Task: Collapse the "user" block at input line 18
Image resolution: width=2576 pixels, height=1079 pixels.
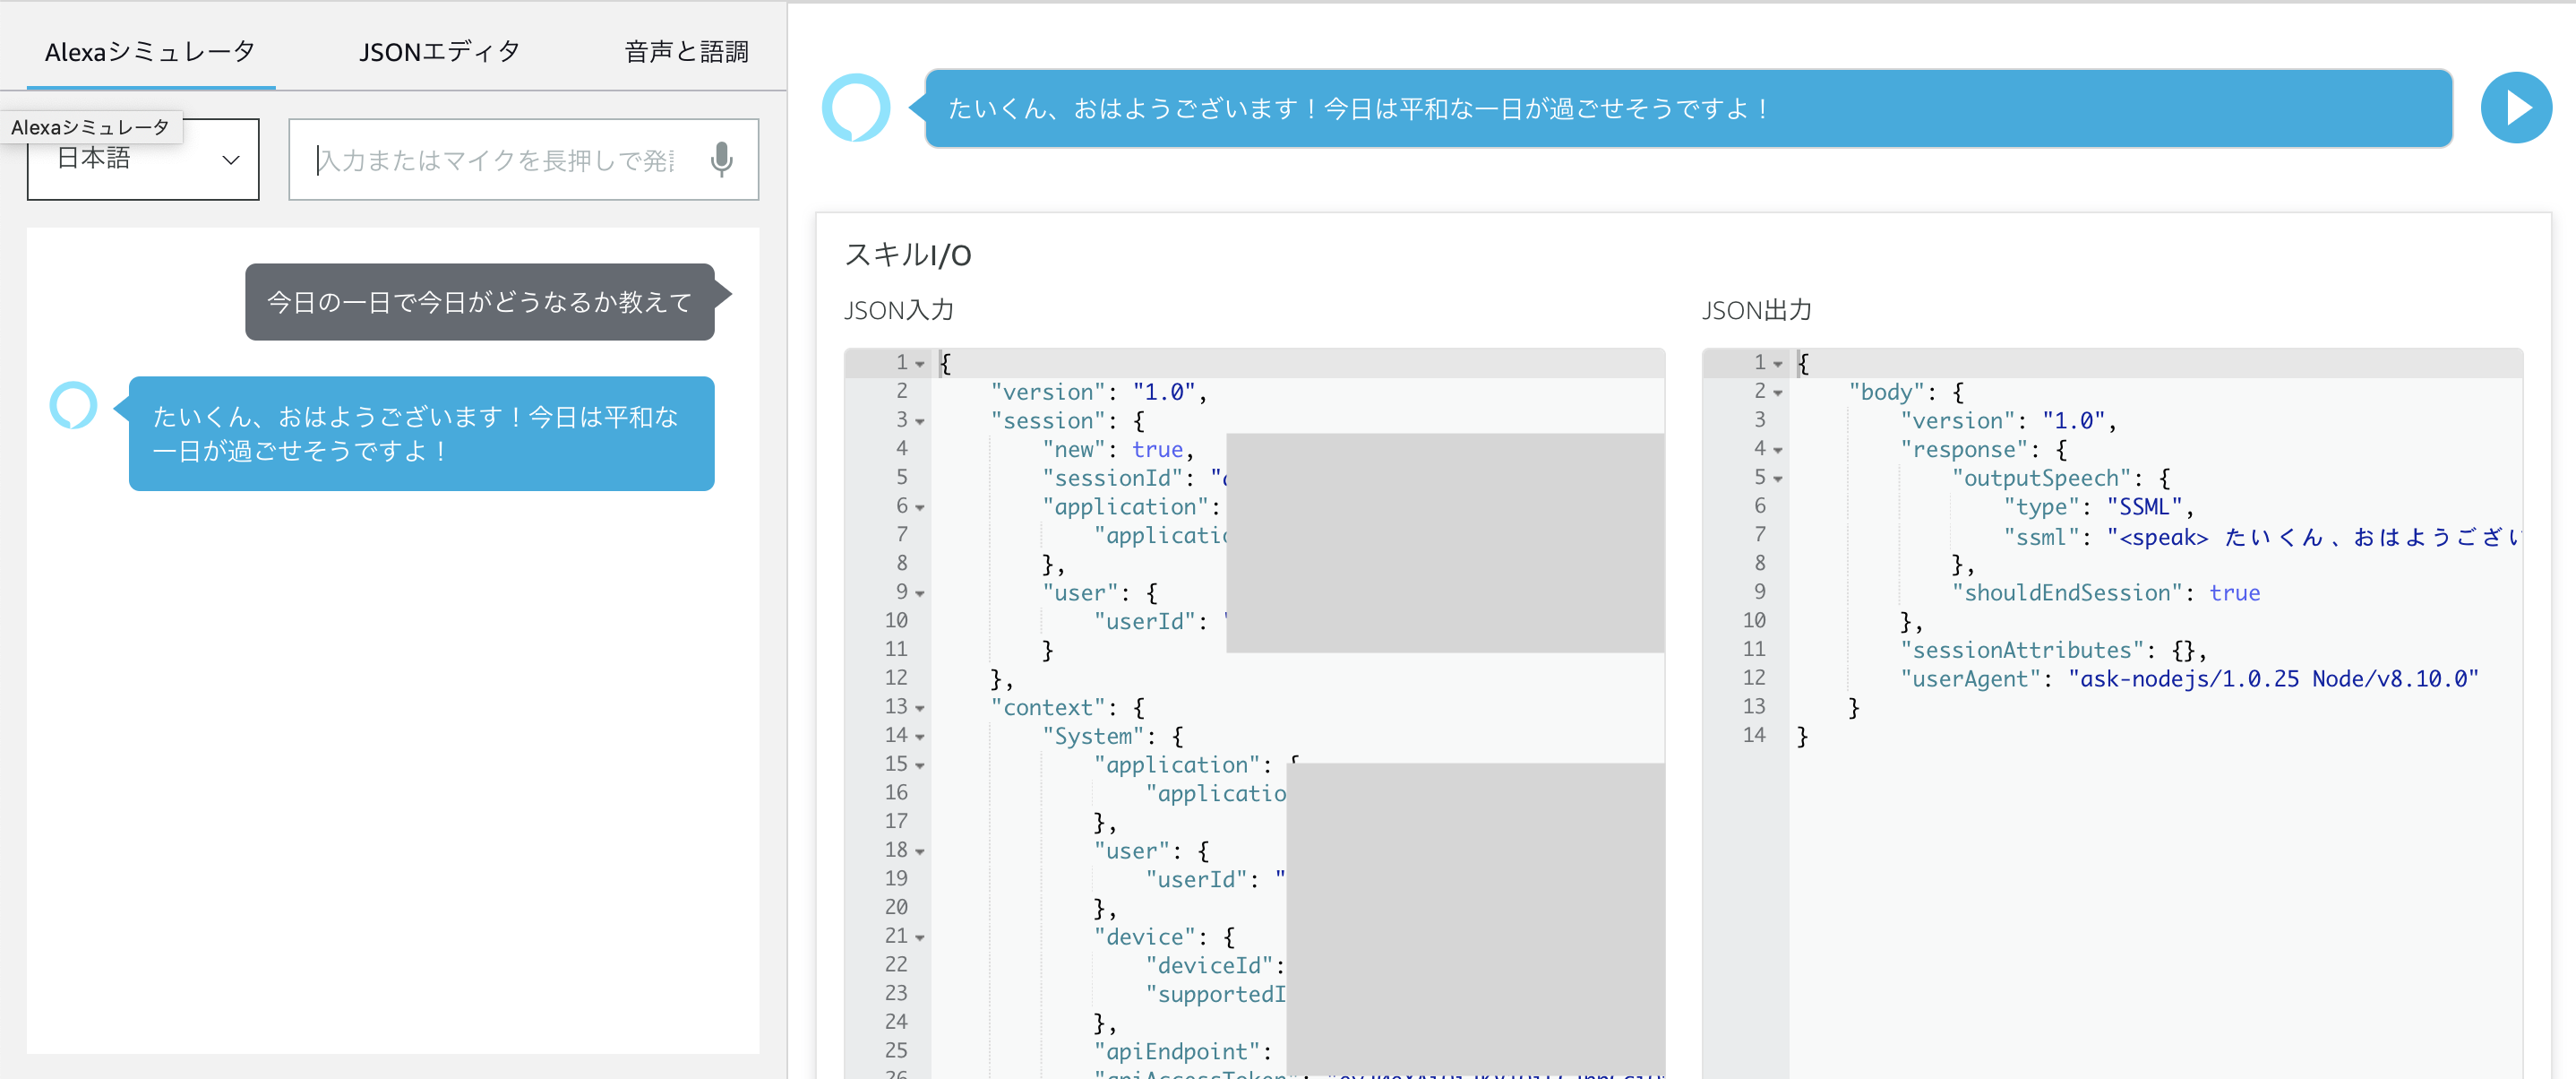Action: coord(920,851)
